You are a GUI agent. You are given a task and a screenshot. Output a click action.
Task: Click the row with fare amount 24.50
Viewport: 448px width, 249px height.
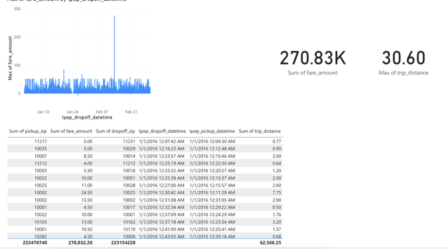pyautogui.click(x=145, y=192)
